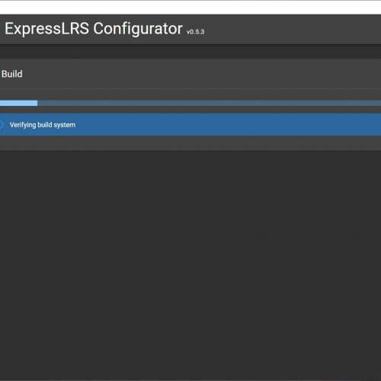This screenshot has height=381, width=381.
Task: Click the word ExpressLRS in the header
Action: click(x=47, y=28)
